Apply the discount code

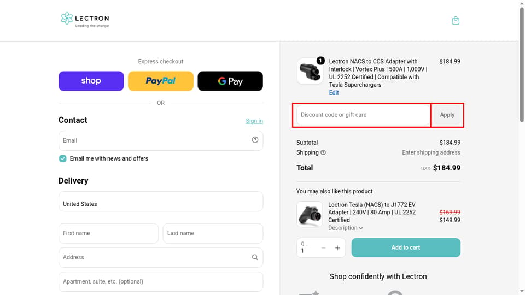pyautogui.click(x=447, y=115)
